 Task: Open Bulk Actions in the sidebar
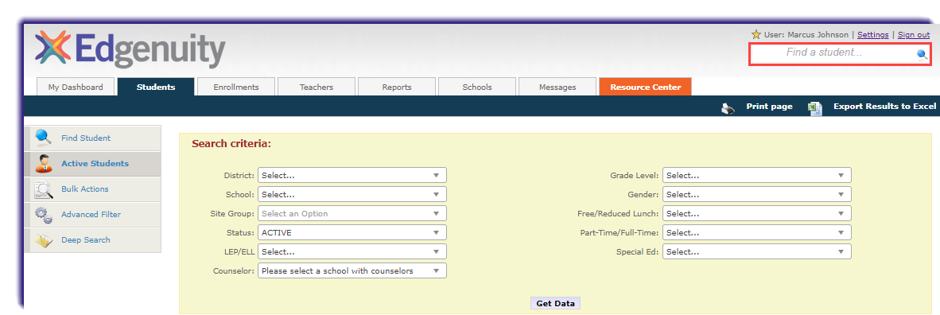point(93,189)
